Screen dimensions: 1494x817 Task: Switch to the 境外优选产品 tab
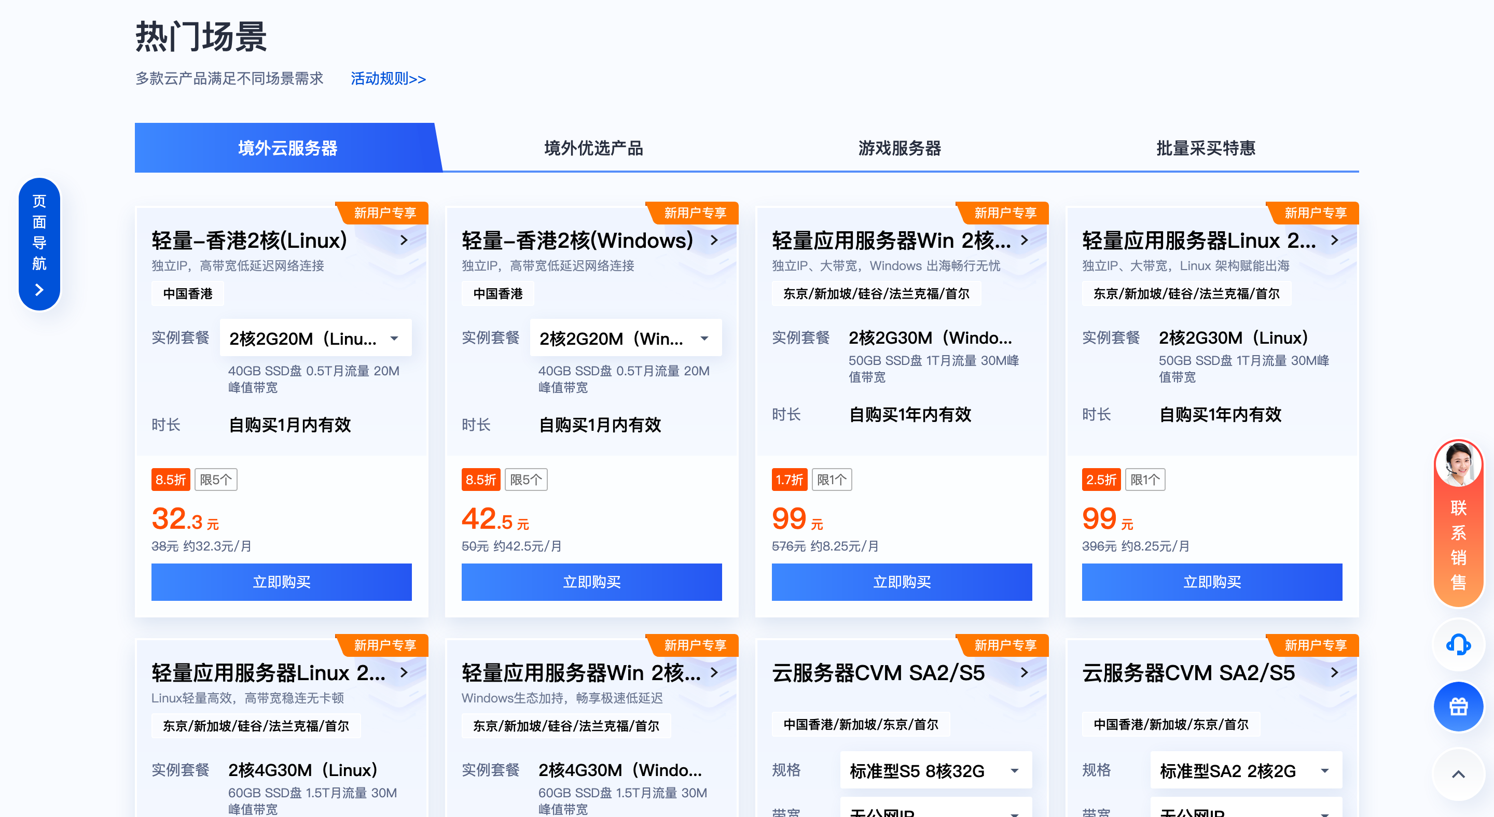pos(594,148)
